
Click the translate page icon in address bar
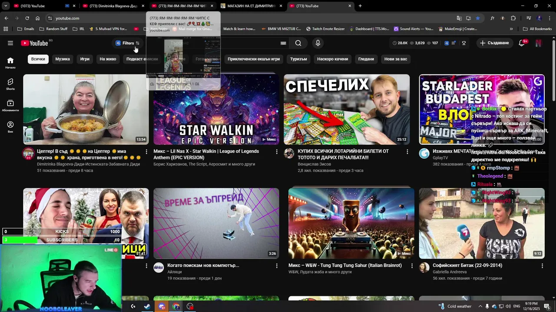459,18
